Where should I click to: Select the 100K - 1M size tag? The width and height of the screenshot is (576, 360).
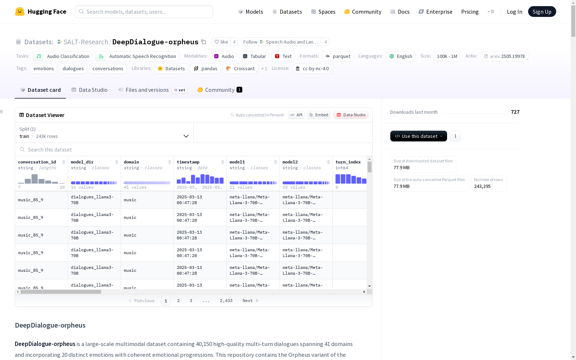[x=447, y=56]
